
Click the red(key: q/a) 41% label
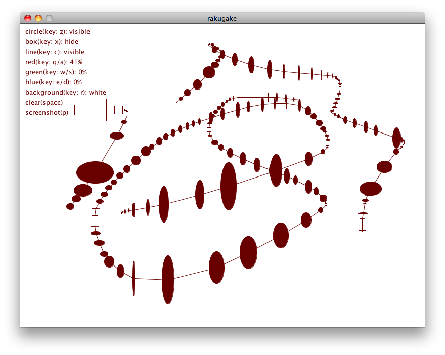[54, 62]
